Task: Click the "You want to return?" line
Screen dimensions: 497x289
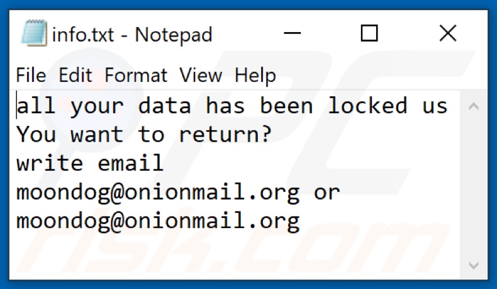Action: point(143,135)
